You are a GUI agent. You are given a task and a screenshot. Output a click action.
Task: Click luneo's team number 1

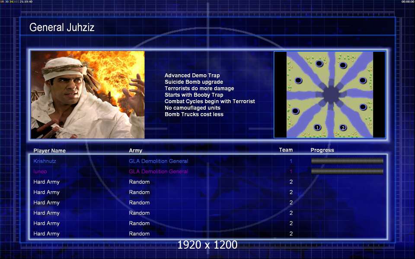[291, 171]
